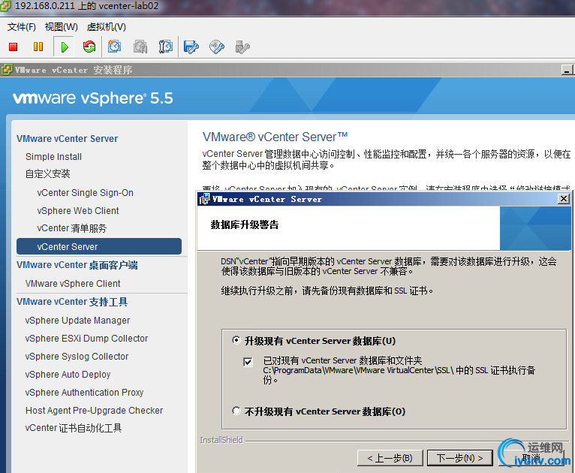Select vSphere Authentication Proxy entry
The image size is (575, 473).
[84, 392]
